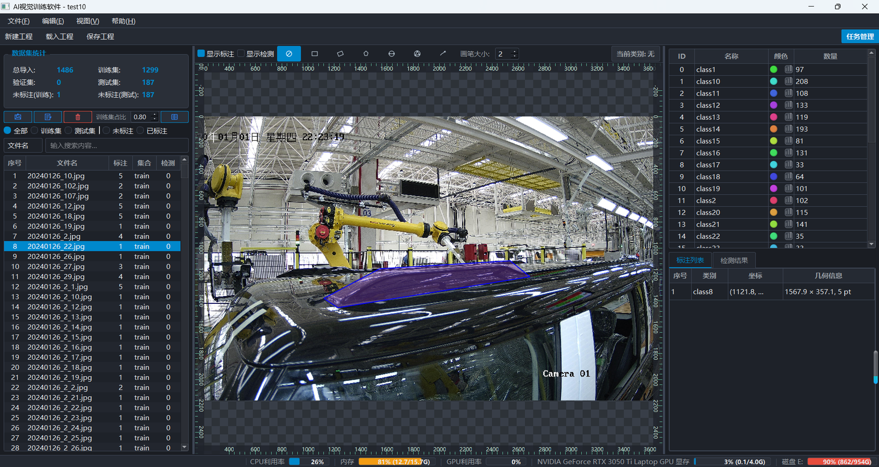Screen dimensions: 879x467
Task: Select file 20240126_10.jpg in the list
Action: click(92, 176)
